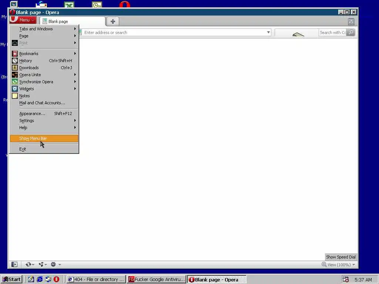Open Downloads from the menu
Image resolution: width=379 pixels, height=284 pixels.
pyautogui.click(x=44, y=68)
